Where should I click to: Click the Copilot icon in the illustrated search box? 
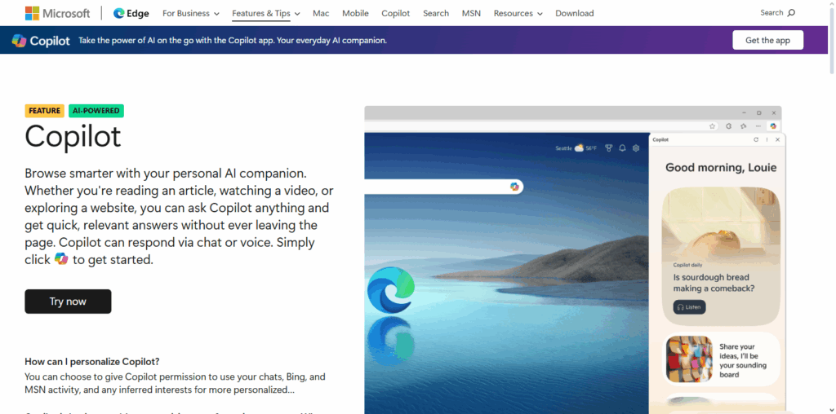pos(514,187)
